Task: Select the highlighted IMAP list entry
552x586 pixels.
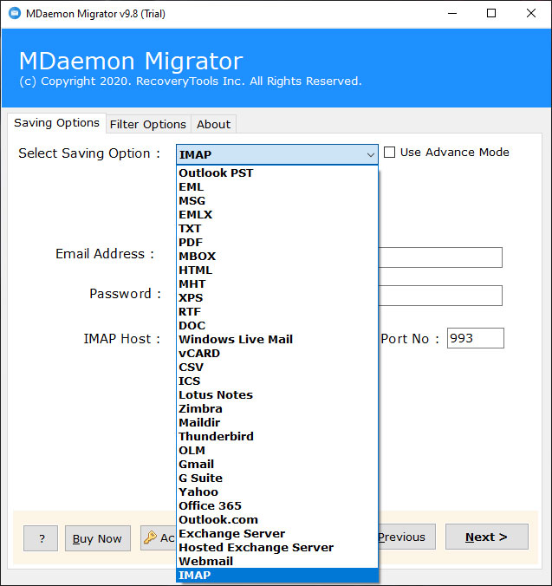Action: click(277, 575)
